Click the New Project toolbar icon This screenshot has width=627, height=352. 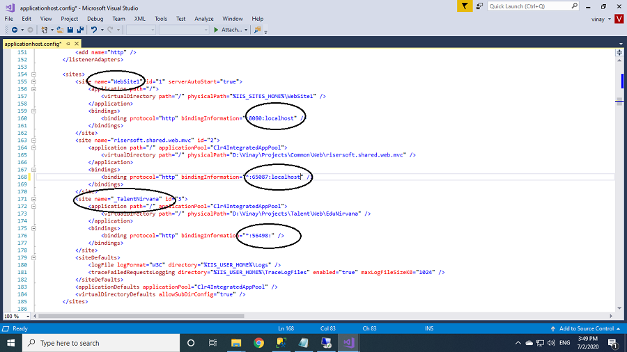(x=45, y=30)
